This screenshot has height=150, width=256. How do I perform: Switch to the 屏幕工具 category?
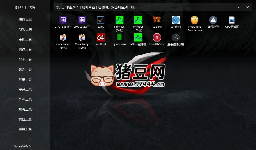point(25,79)
